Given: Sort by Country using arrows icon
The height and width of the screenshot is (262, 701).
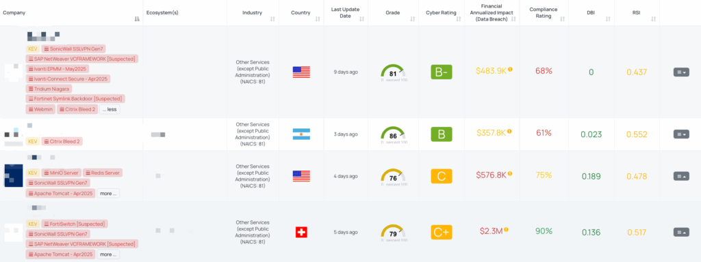Looking at the screenshot, I should click(x=318, y=18).
